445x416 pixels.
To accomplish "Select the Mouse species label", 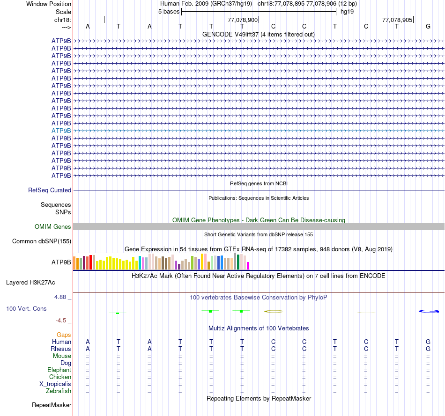I will [62, 356].
